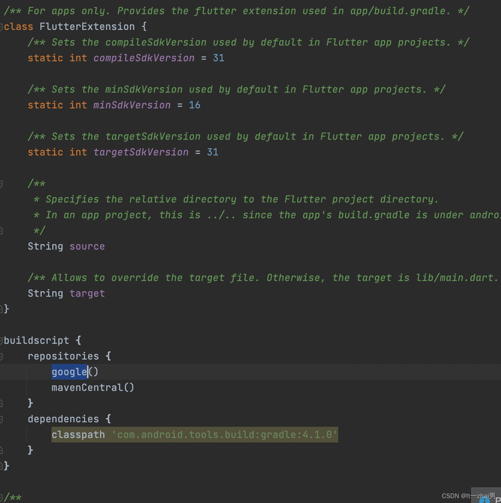Click the closing brace of FlutterExtension class
Screen dimensions: 501x503
pyautogui.click(x=6, y=309)
